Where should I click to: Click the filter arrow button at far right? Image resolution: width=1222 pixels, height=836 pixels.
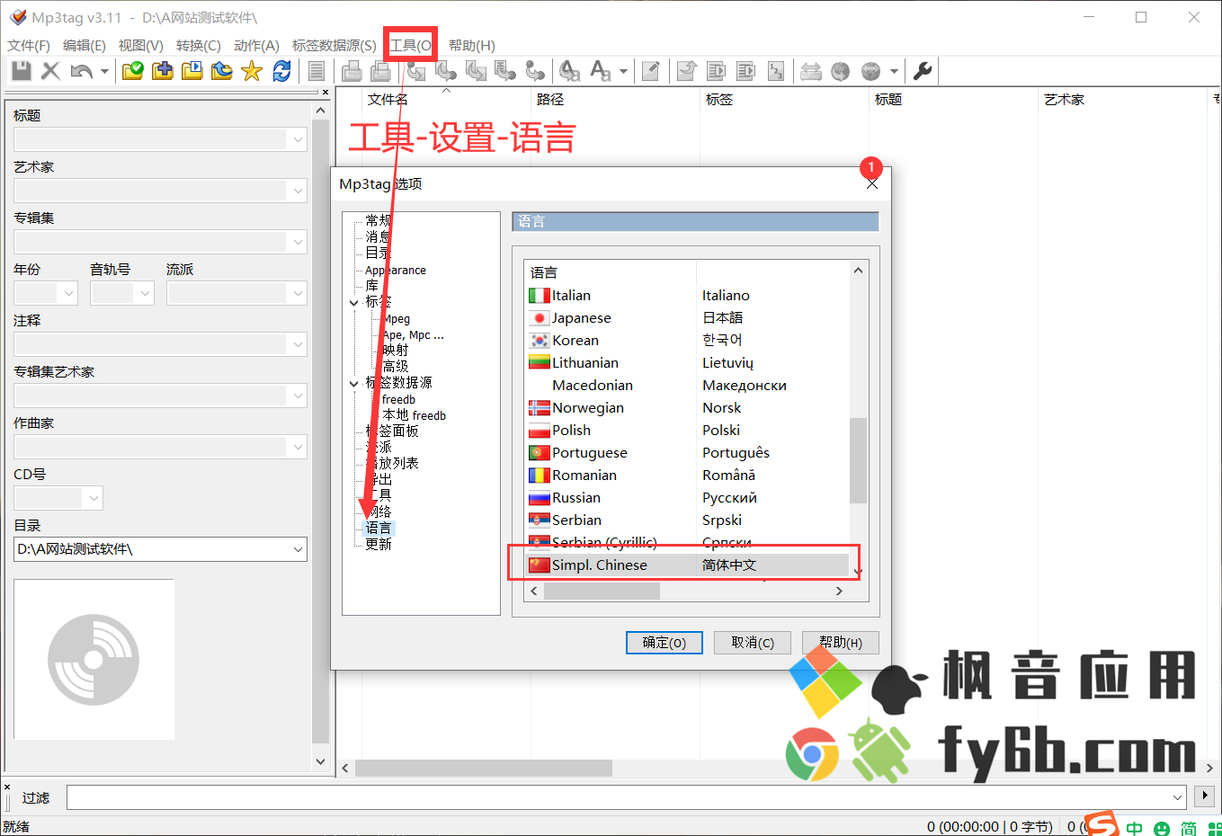(x=1205, y=796)
